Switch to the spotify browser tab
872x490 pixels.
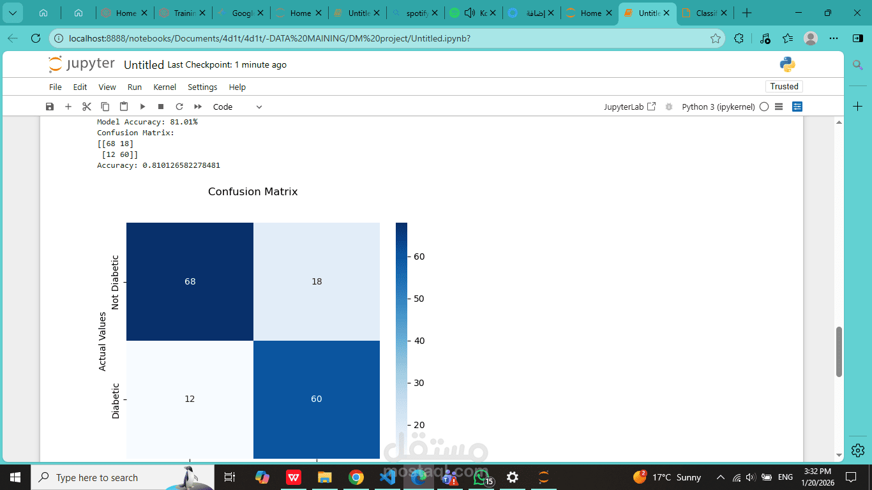(415, 13)
